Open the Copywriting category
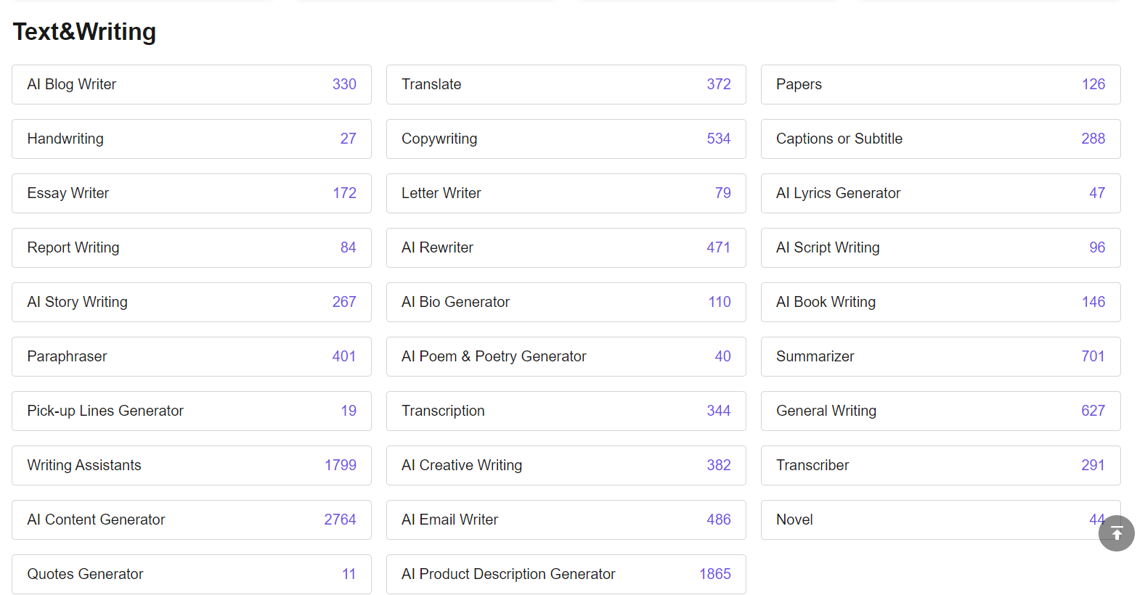Viewport: 1137px width, 595px height. [x=566, y=139]
